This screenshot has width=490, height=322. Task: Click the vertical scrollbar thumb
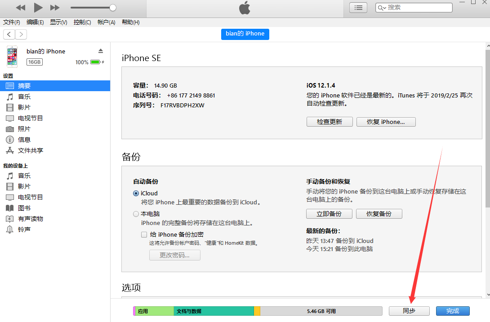click(487, 128)
